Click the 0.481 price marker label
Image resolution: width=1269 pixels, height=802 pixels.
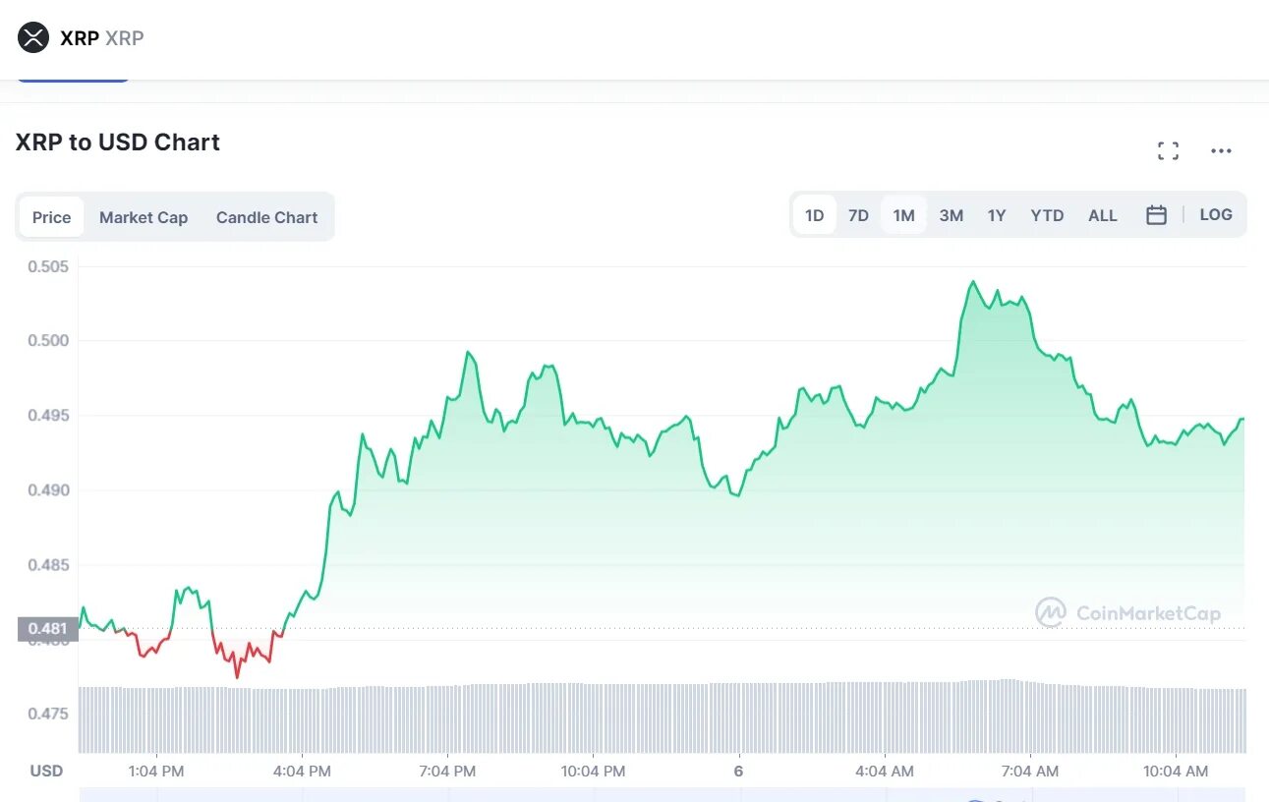(47, 629)
